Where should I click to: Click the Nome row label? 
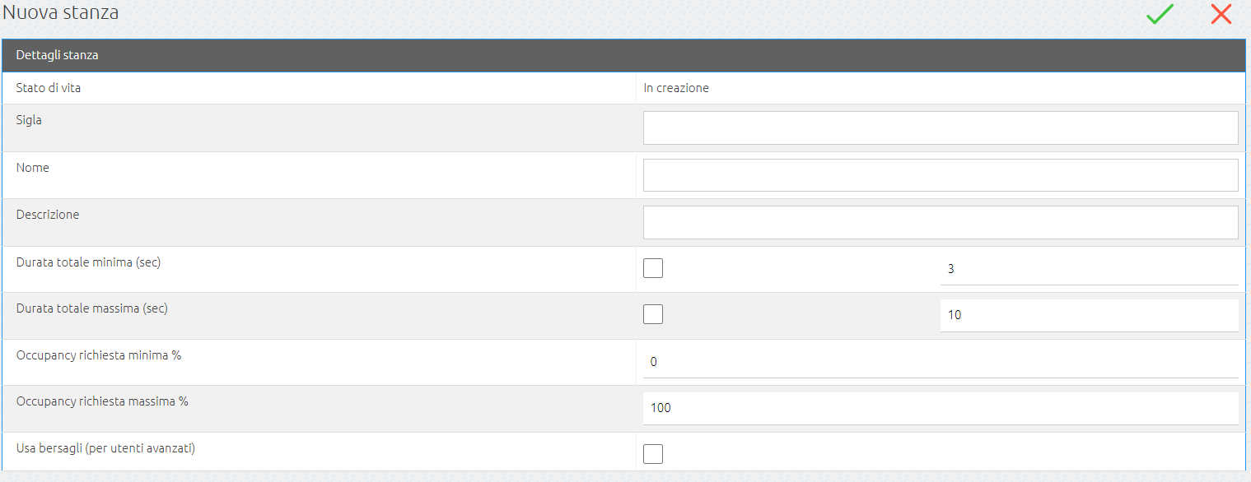point(33,168)
